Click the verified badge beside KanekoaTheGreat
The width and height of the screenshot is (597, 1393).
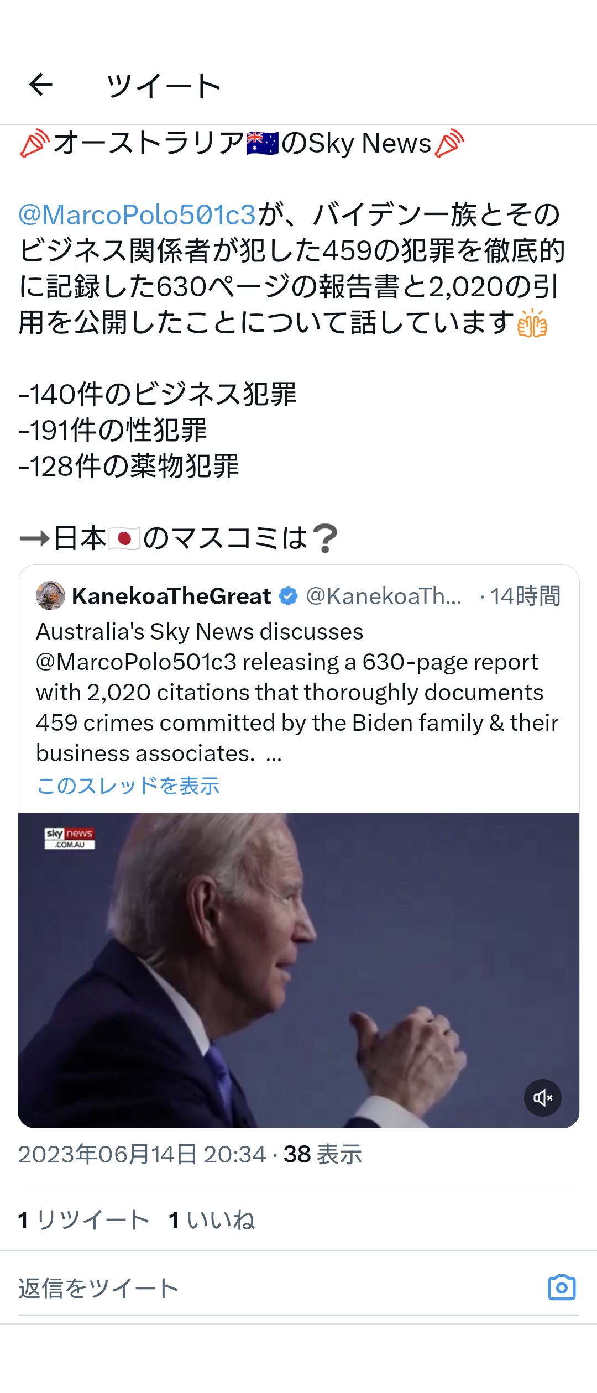288,596
